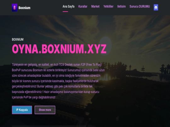The image size is (170, 127).
Task: Open the Kurallar page
Action: 83,6
